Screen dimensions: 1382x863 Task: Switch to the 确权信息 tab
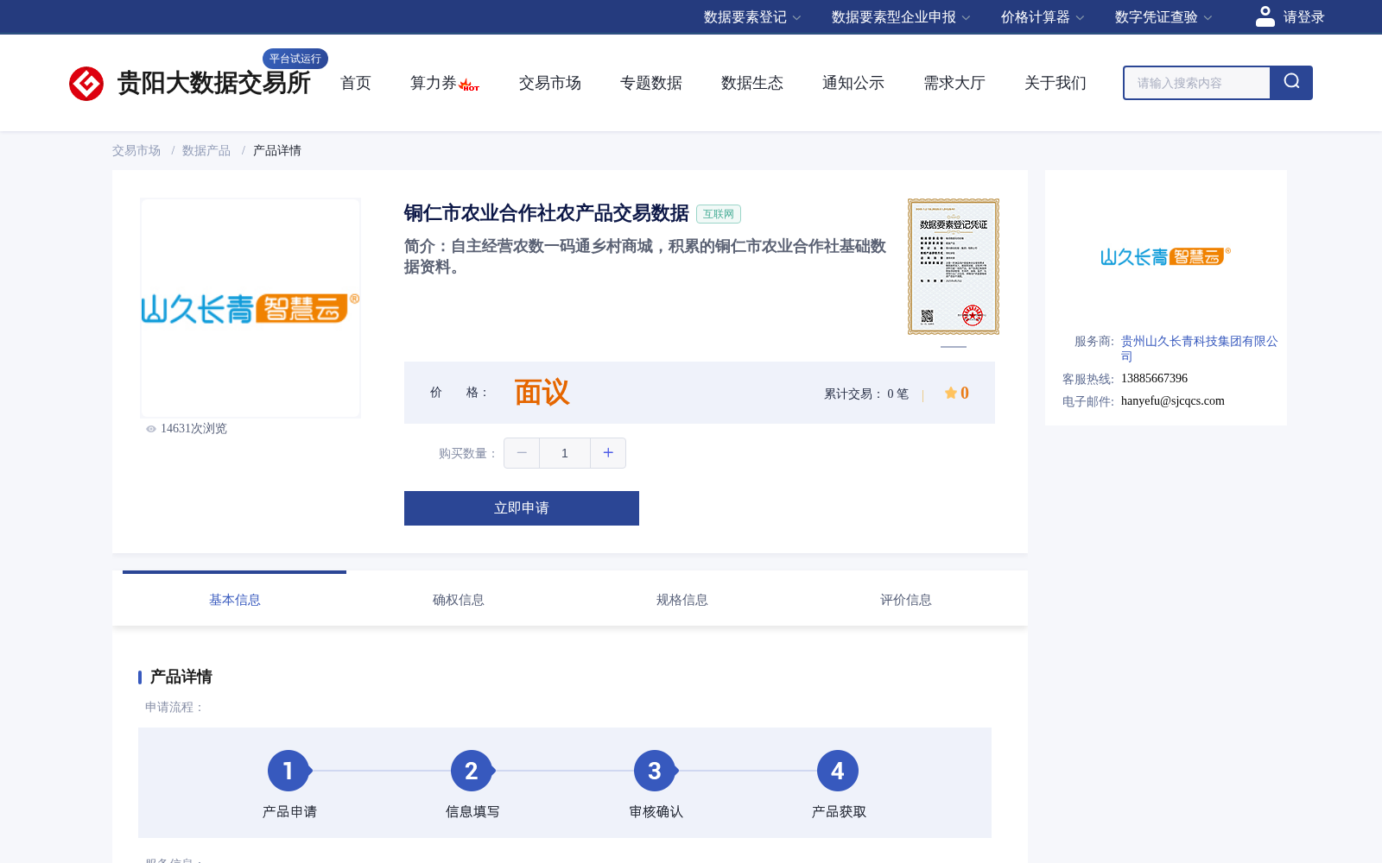[x=458, y=599]
